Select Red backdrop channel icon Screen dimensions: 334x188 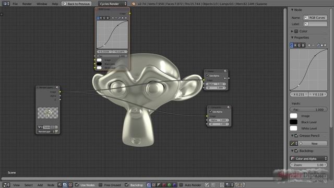[164, 185]
